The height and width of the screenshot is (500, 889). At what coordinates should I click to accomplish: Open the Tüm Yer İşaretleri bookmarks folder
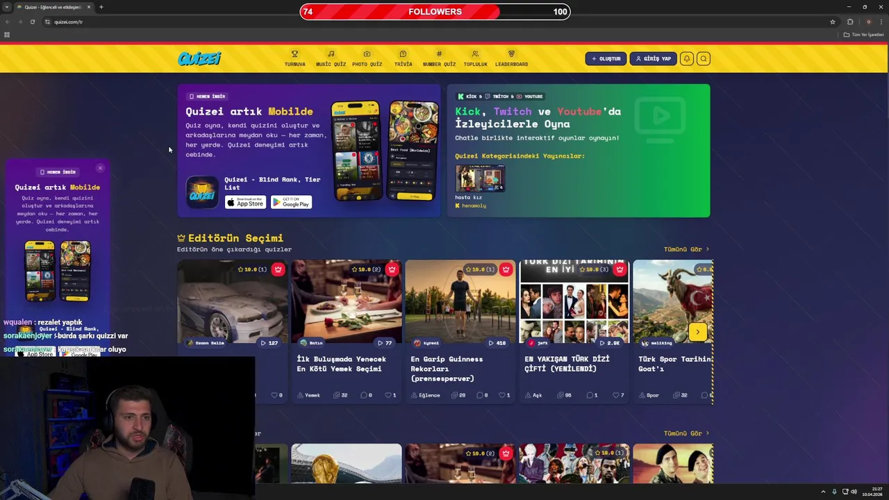pyautogui.click(x=864, y=34)
